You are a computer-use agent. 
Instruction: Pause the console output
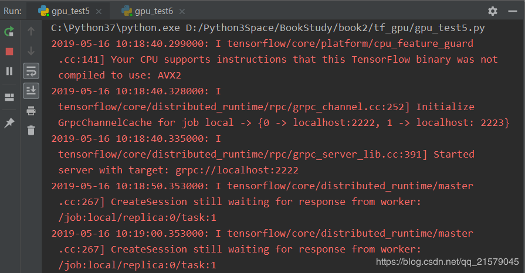pos(9,71)
